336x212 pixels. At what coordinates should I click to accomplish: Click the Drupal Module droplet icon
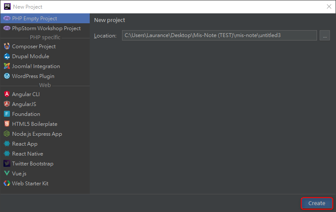[x=7, y=56]
